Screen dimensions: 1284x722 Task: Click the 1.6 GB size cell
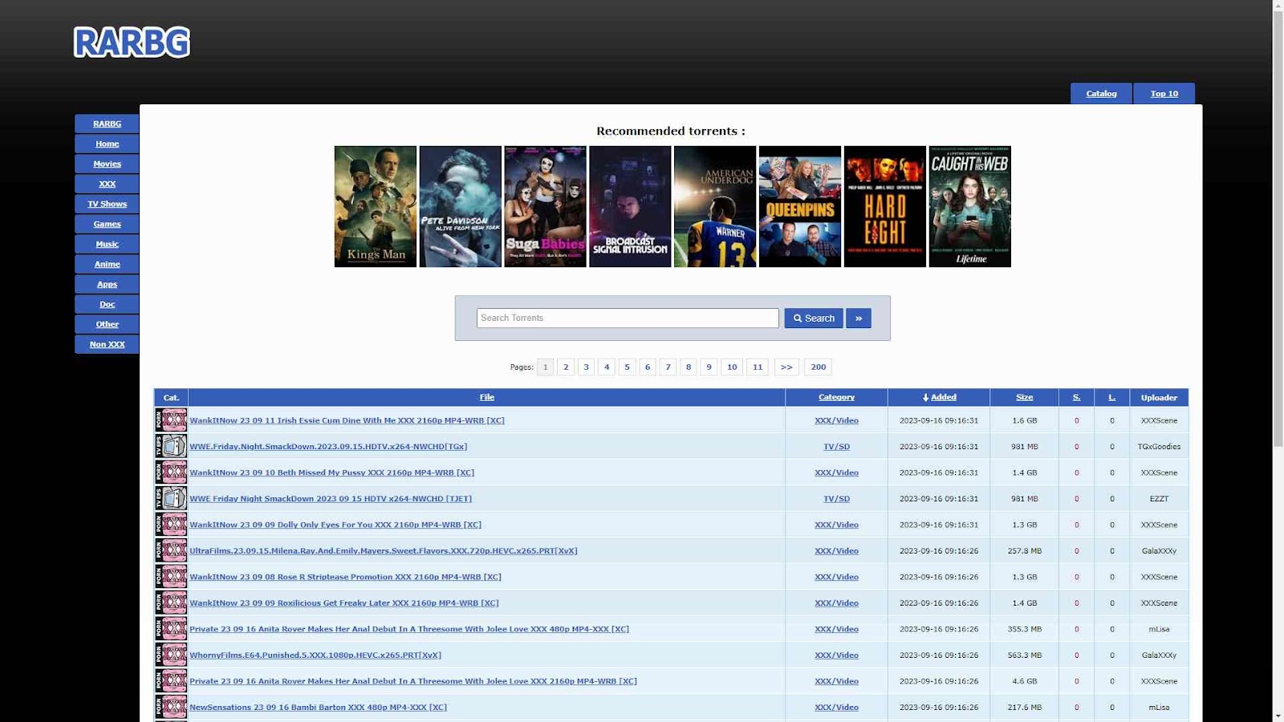pyautogui.click(x=1025, y=420)
